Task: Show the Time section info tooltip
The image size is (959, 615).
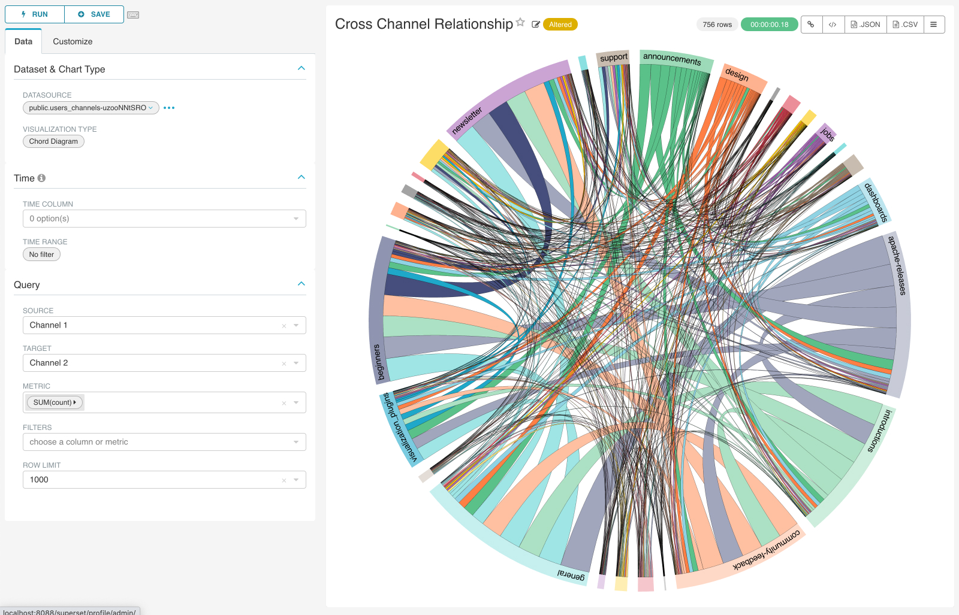Action: pyautogui.click(x=41, y=178)
